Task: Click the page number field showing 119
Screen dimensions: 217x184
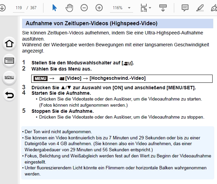Action: click(18, 7)
